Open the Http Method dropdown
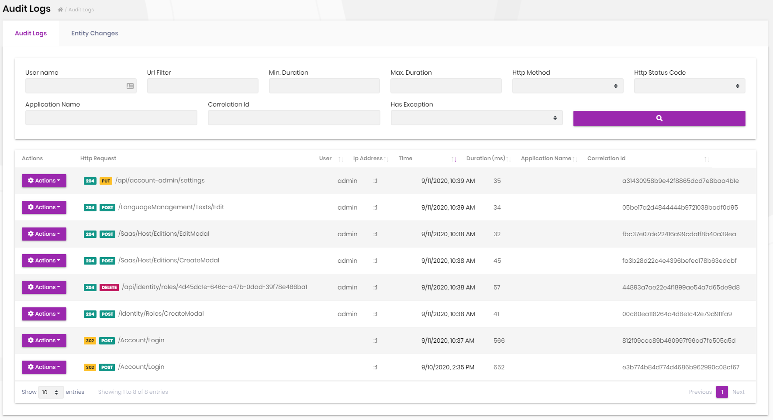Image resolution: width=773 pixels, height=420 pixels. (567, 86)
